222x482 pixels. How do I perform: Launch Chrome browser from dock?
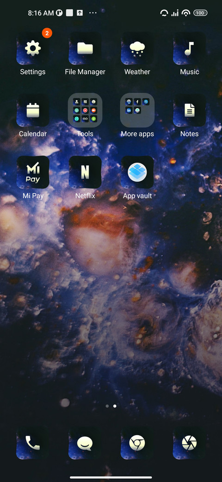pos(137,443)
